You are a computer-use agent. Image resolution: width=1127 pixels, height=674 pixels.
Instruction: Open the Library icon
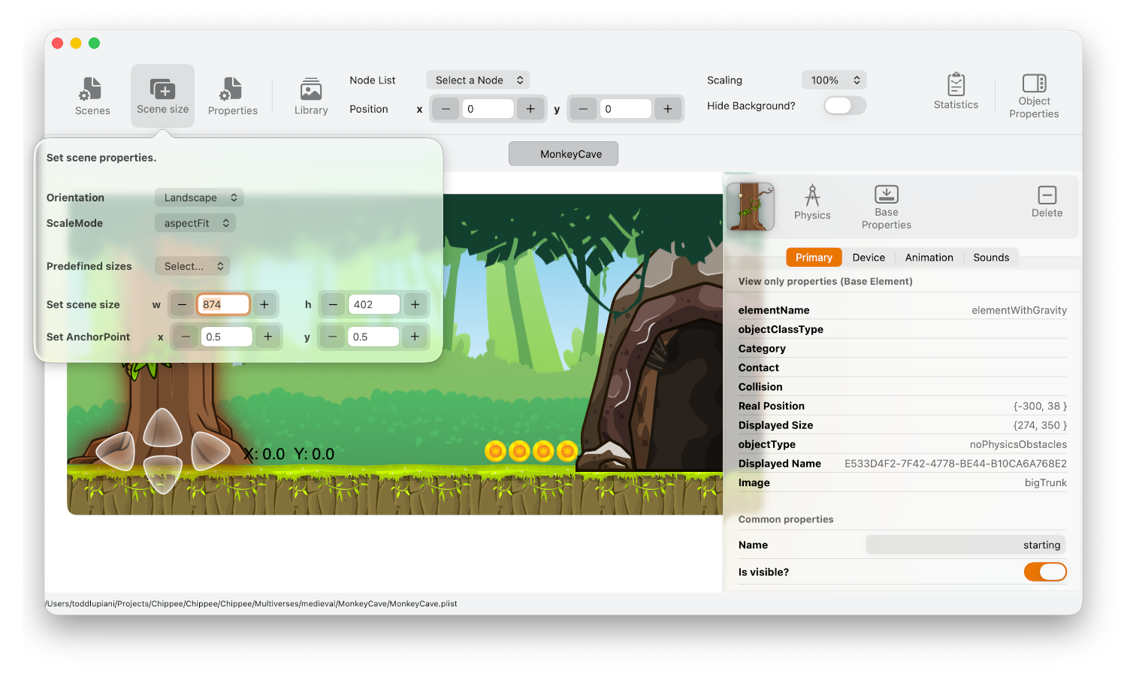point(311,96)
